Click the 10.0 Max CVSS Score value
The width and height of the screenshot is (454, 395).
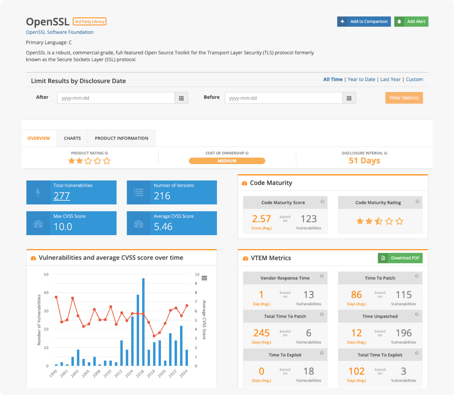point(63,227)
